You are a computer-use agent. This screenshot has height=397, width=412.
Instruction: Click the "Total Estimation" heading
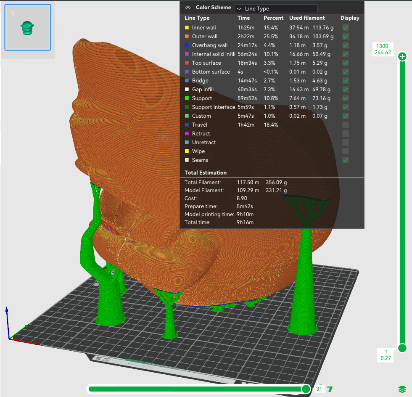(206, 173)
